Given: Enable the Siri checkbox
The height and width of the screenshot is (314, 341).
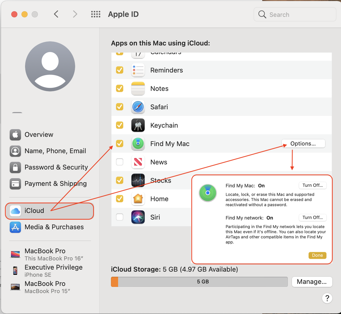Looking at the screenshot, I should (120, 217).
